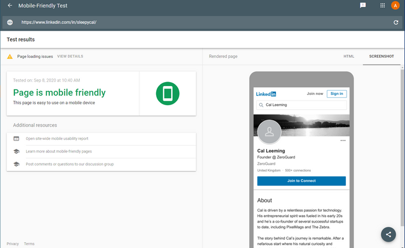The height and width of the screenshot is (248, 405).
Task: Click 'Founder @ ZeroGuard' headline
Action: tap(276, 157)
